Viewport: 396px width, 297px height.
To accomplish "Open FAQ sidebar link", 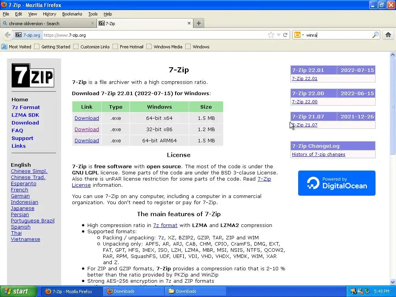I will (x=17, y=131).
